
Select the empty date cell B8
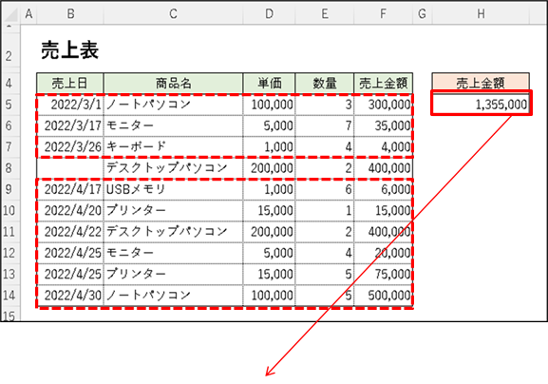(70, 168)
